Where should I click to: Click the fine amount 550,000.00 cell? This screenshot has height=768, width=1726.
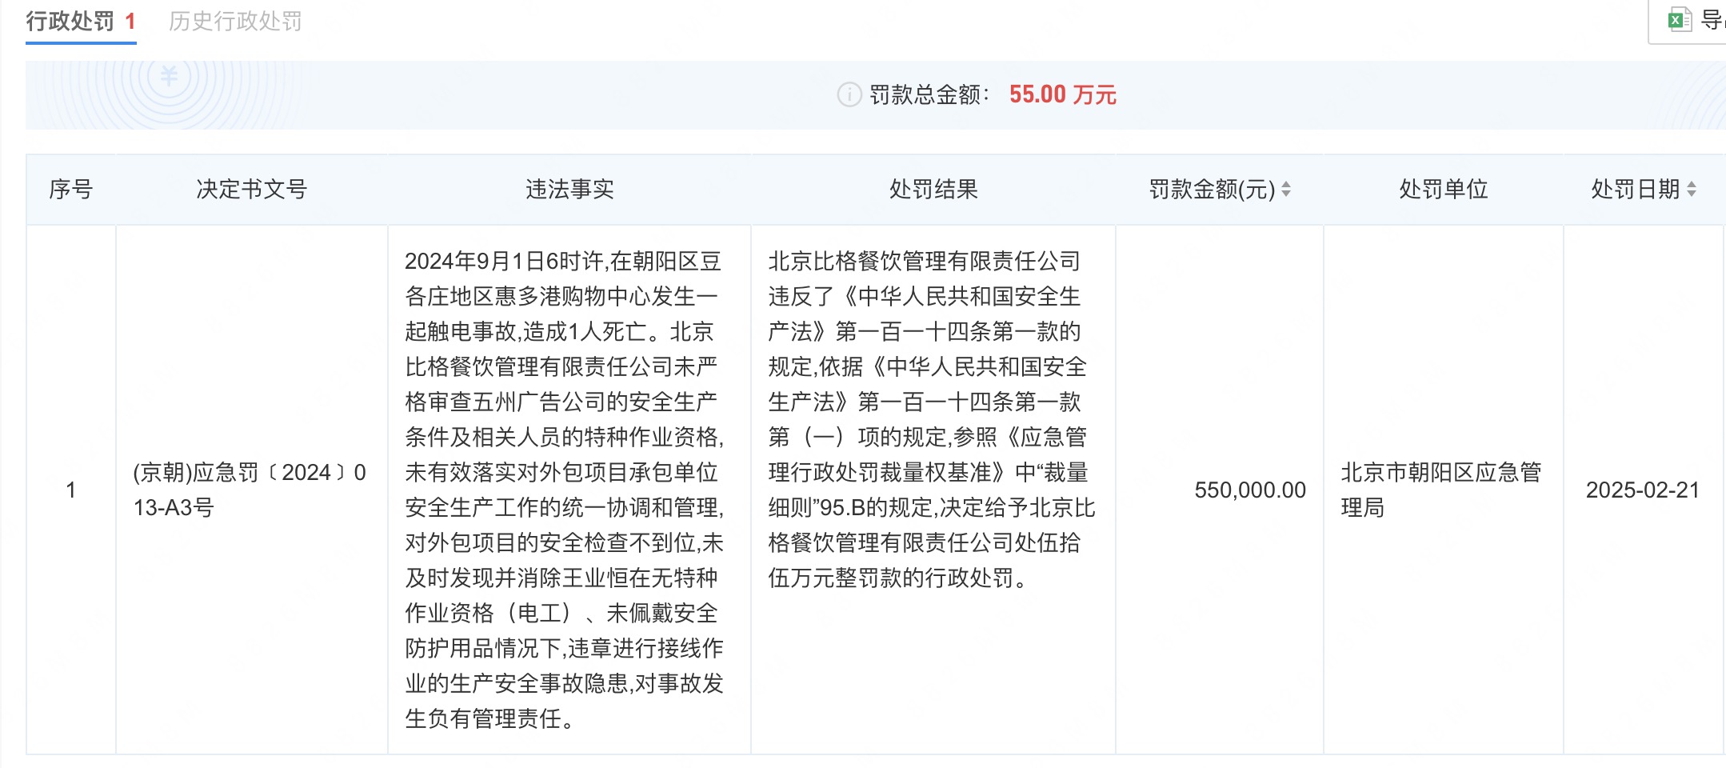(x=1250, y=490)
